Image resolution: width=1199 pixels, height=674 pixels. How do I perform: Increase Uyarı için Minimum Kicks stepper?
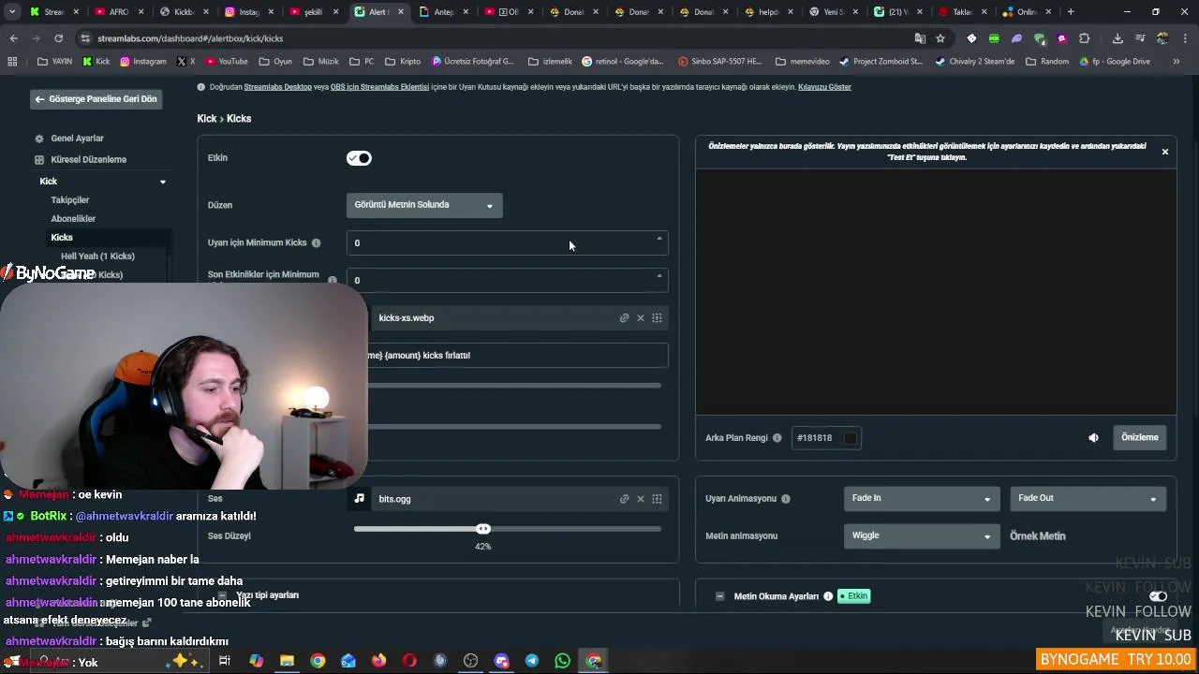[659, 239]
